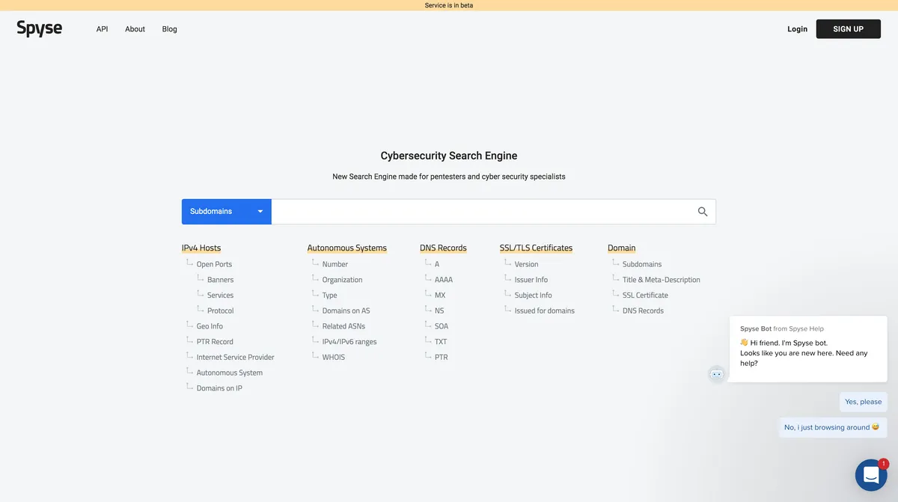Click the IPv4 Hosts heading
This screenshot has height=502, width=898.
pyautogui.click(x=201, y=248)
